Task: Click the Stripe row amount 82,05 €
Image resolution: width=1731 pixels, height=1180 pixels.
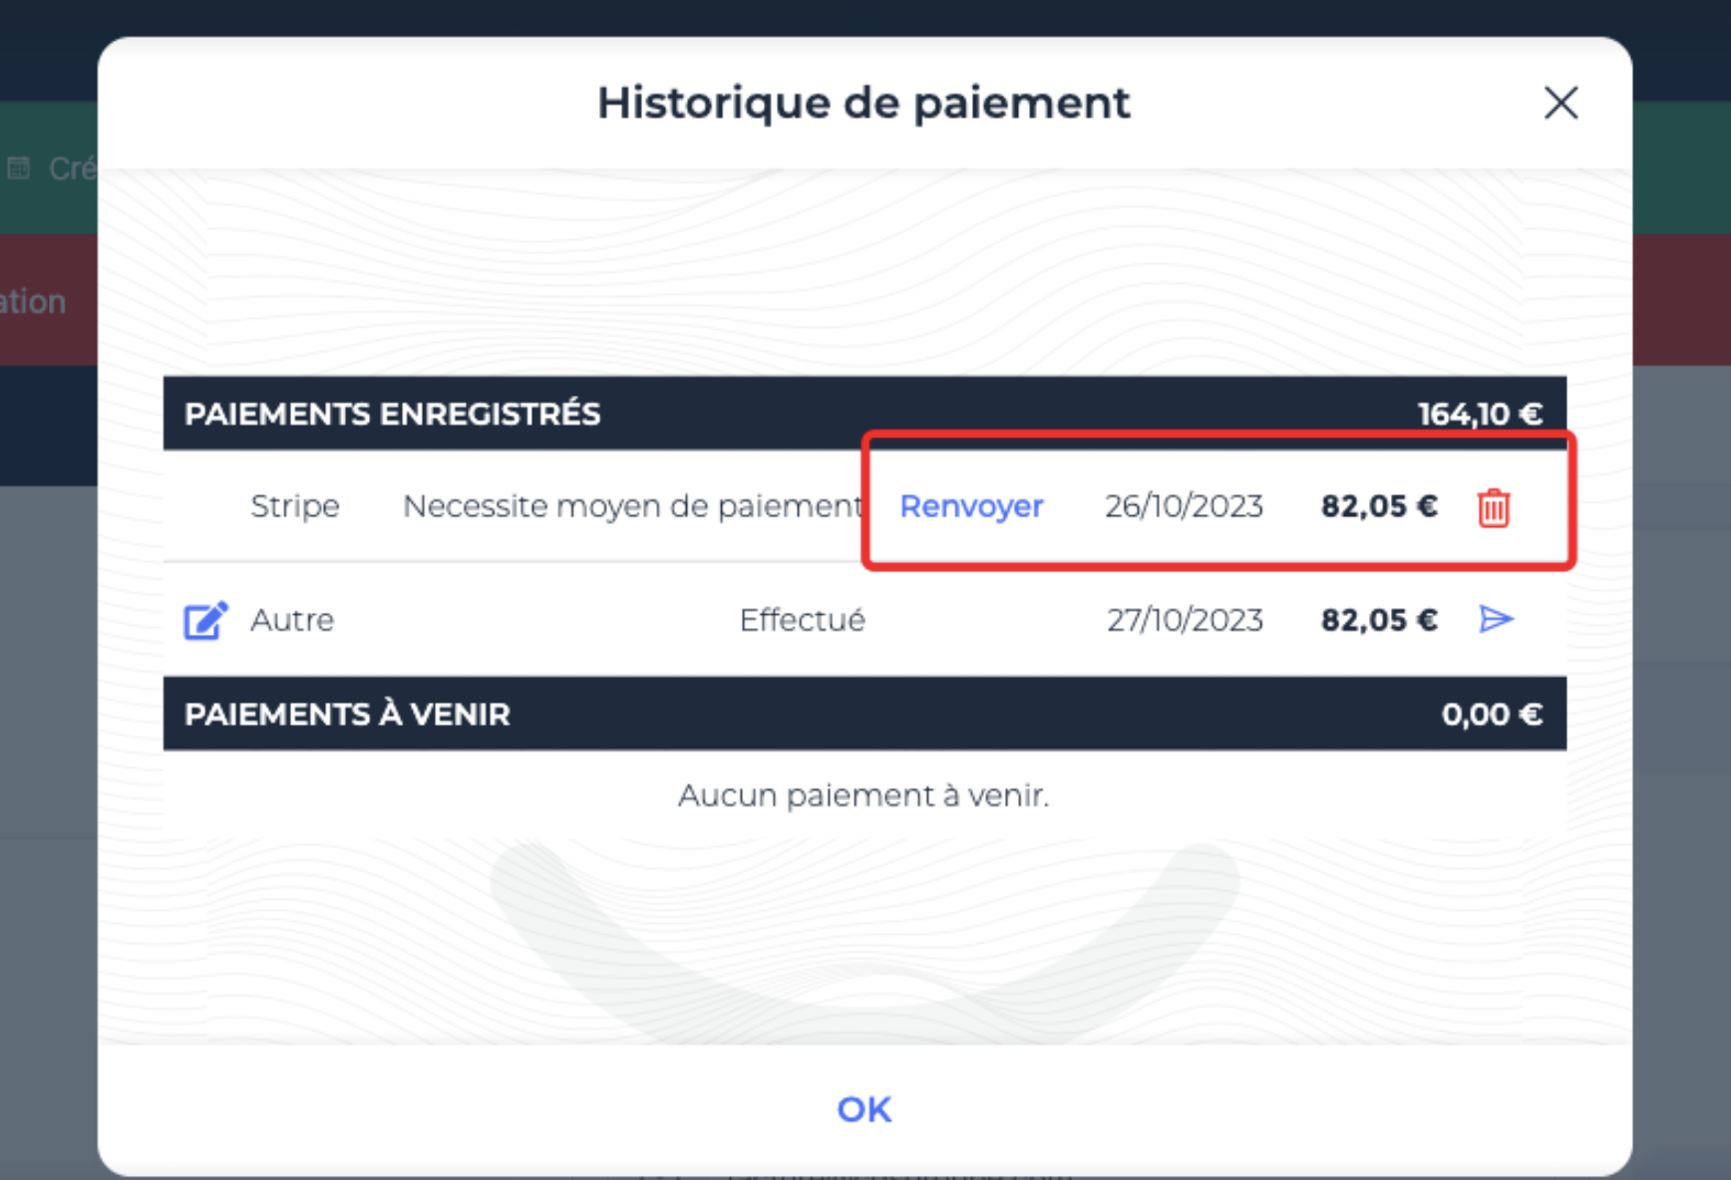Action: [1379, 506]
